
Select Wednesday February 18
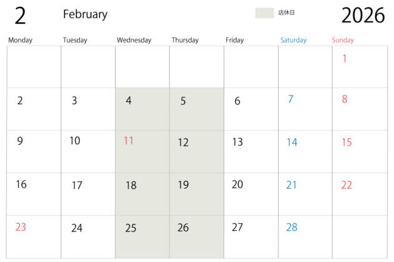(x=131, y=185)
